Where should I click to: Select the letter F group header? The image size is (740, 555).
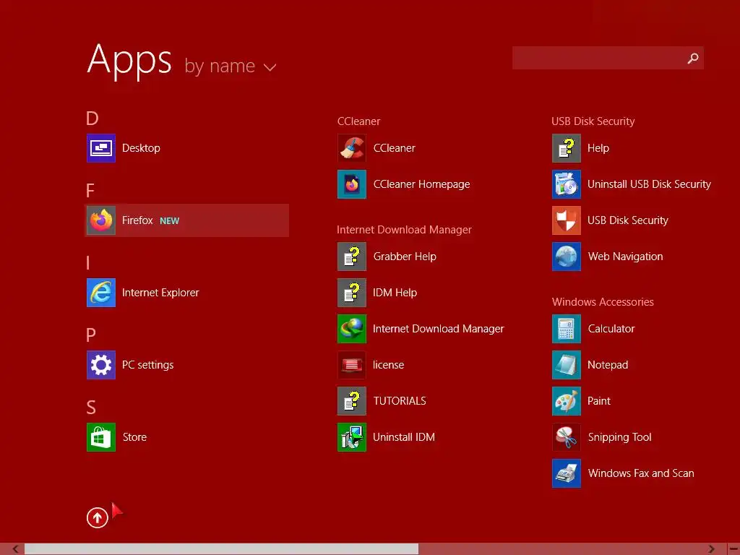pos(90,190)
